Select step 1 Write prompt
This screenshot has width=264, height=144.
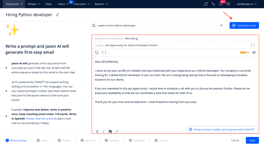(16, 140)
